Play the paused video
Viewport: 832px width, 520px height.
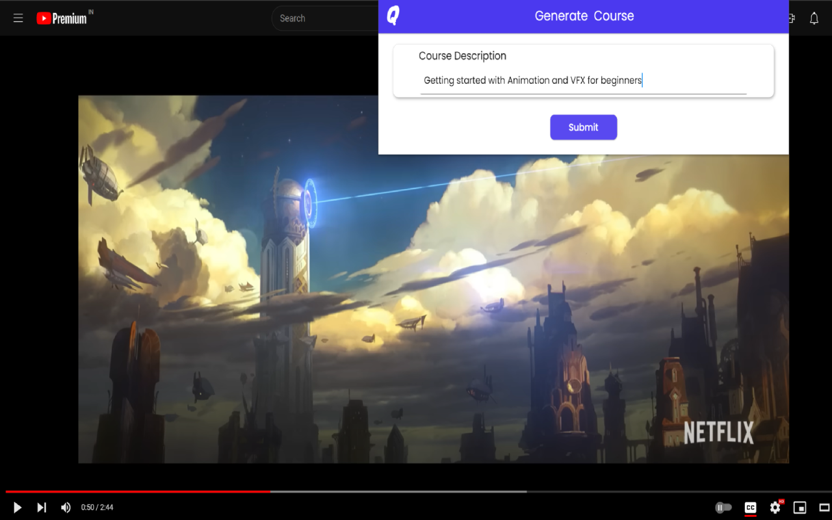(x=17, y=508)
